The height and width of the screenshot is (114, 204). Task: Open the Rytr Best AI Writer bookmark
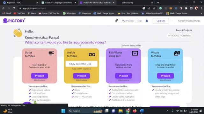point(128,13)
